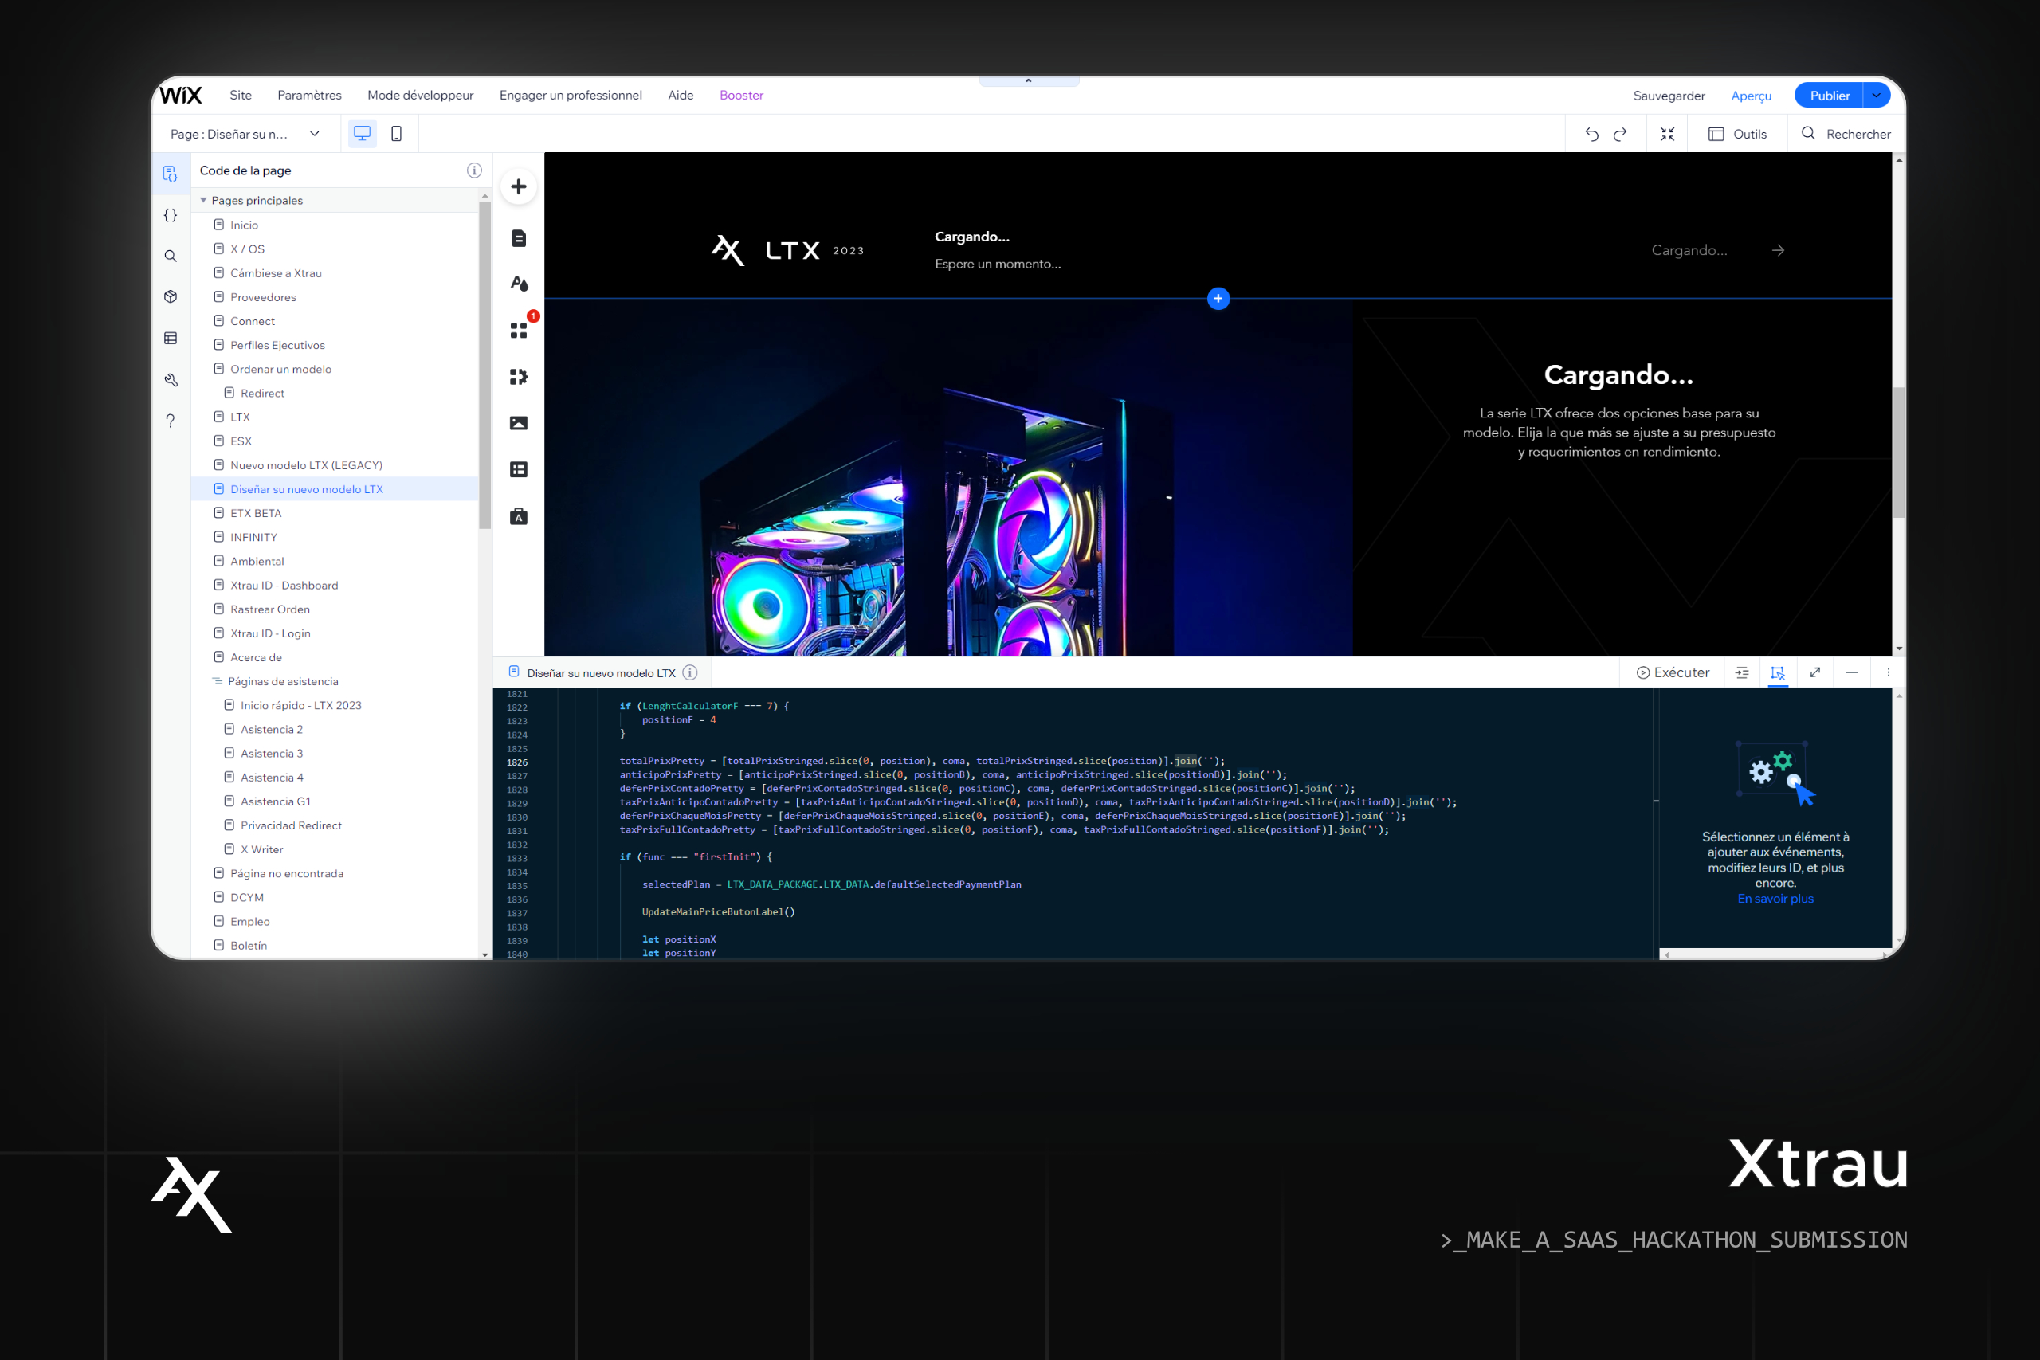Viewport: 2040px width, 1360px height.
Task: Open the databases table icon in sidebar
Action: [171, 339]
